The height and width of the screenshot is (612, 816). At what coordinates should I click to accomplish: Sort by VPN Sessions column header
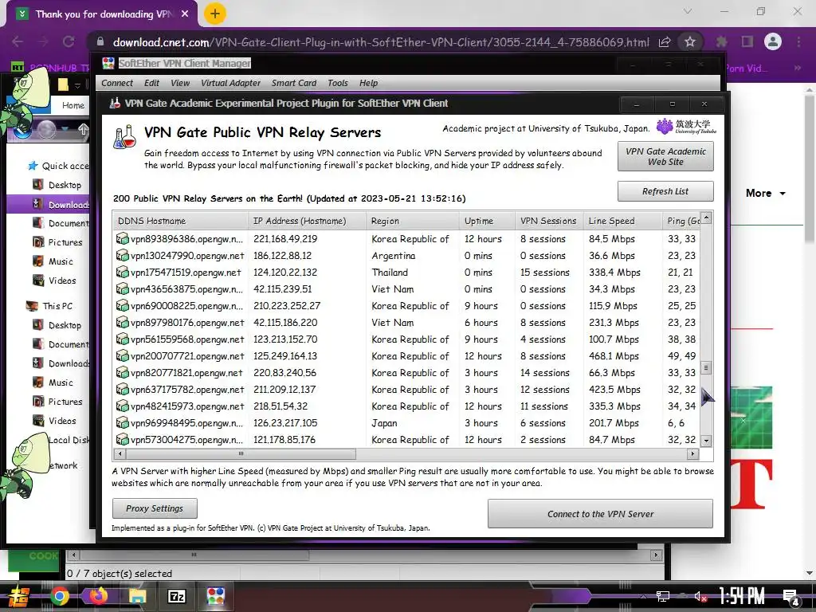pos(549,221)
